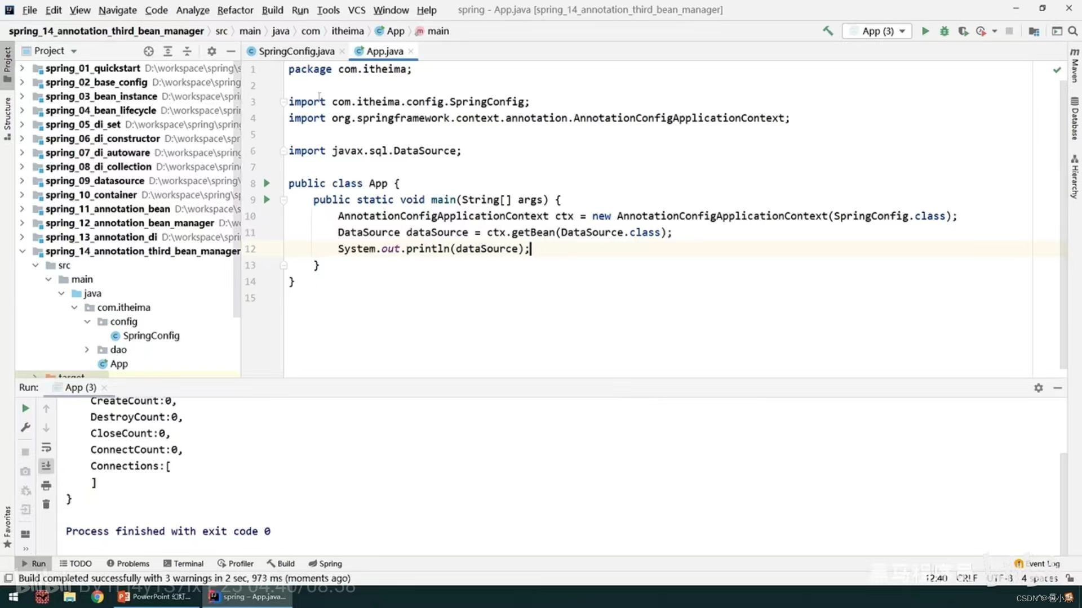Open Project panel settings gear
Screen dimensions: 1082x608
(211, 51)
